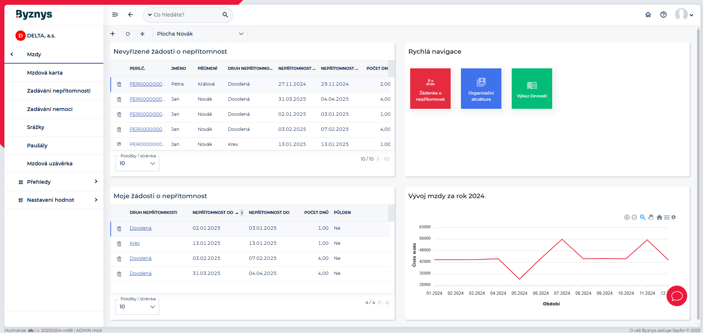Click the refresh dashboard icon

[128, 34]
